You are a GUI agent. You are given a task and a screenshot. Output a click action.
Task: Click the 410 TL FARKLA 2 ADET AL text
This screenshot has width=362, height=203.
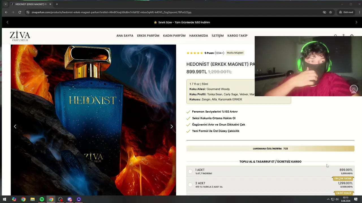point(209,187)
